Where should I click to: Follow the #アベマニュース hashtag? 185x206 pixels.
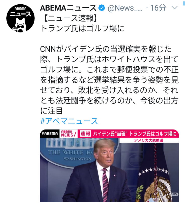69,121
